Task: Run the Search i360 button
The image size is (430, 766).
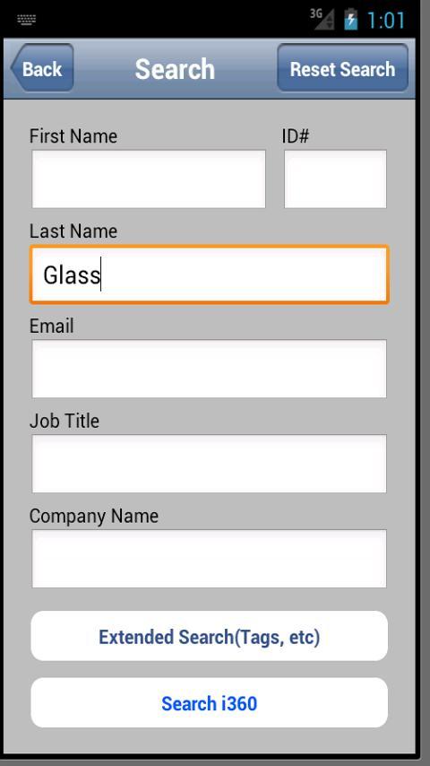Action: pos(210,702)
